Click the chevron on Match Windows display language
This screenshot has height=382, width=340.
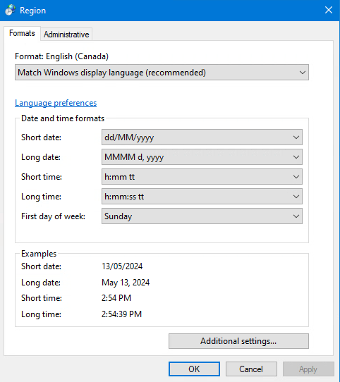coord(303,73)
